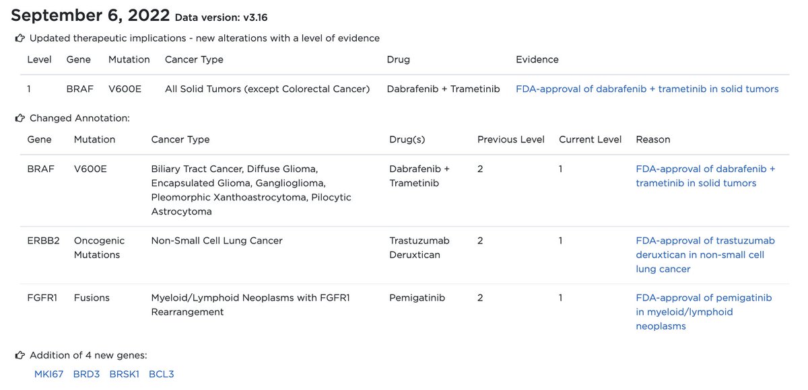The image size is (808, 390).
Task: Select the Previous Level column header
Action: [511, 139]
